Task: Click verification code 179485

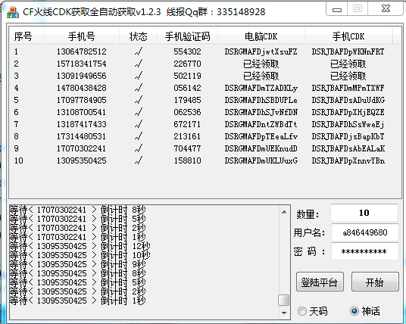Action: tap(187, 100)
